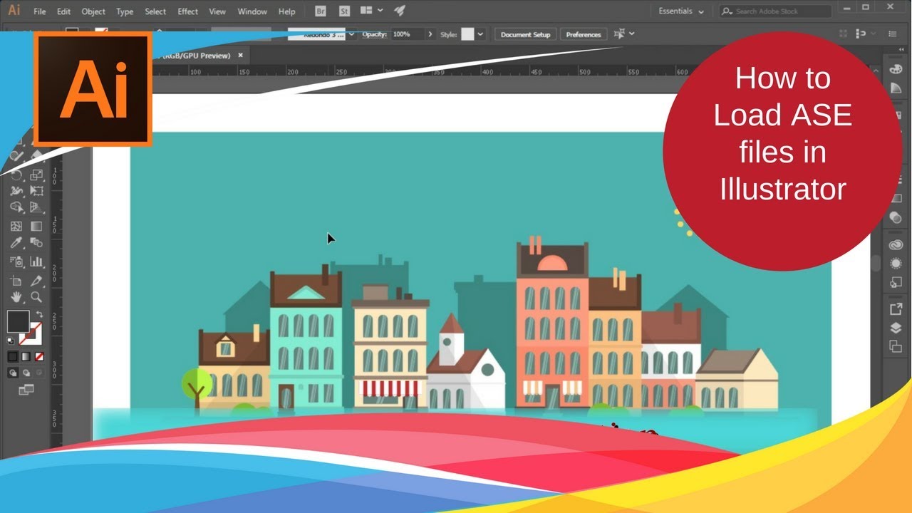This screenshot has width=912, height=513.
Task: Select the Mesh tool
Action: 16,227
